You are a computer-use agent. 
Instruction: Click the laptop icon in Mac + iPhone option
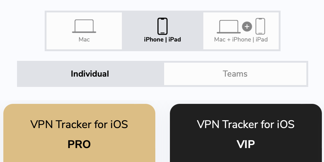click(229, 27)
